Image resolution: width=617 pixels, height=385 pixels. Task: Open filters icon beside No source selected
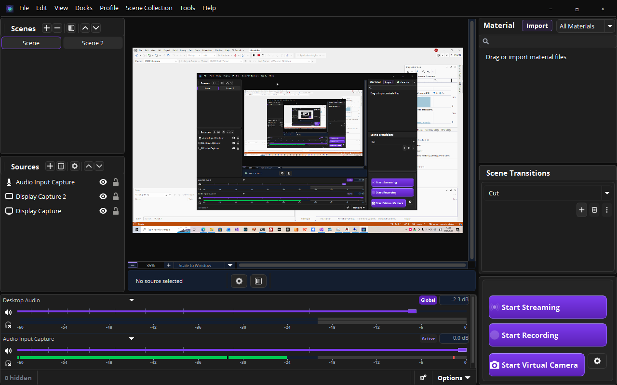coord(258,281)
